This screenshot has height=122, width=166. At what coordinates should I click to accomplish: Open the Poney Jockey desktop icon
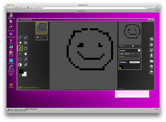click(x=11, y=35)
